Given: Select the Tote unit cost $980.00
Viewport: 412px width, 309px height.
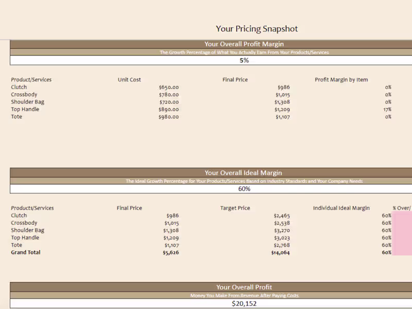Looking at the screenshot, I should [x=169, y=117].
